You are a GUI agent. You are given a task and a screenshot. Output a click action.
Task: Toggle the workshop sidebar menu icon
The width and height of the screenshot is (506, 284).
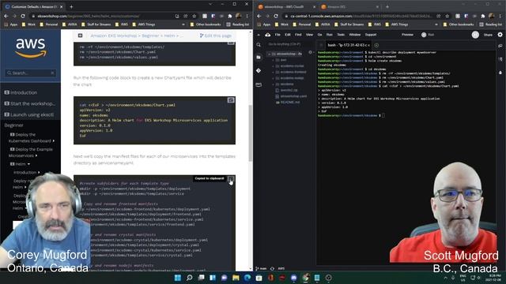(x=81, y=35)
